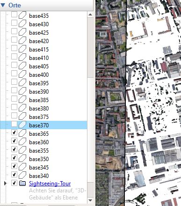Enable the base435 checkbox
181x206 pixels.
tap(14, 15)
